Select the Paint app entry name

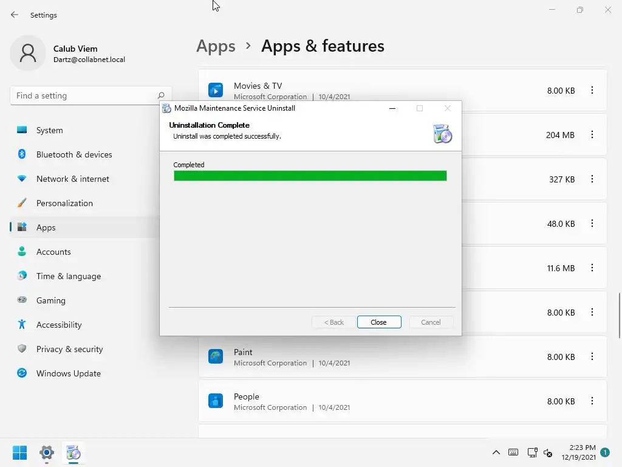tap(243, 352)
